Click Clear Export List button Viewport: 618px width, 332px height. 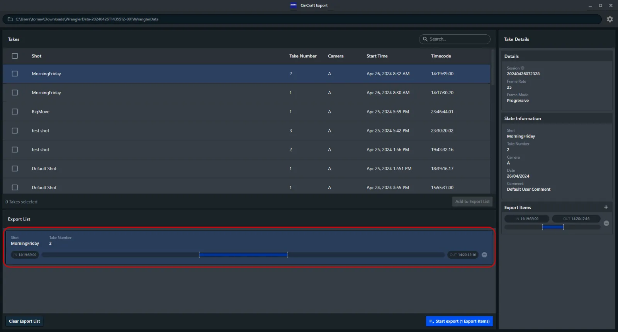pos(24,321)
